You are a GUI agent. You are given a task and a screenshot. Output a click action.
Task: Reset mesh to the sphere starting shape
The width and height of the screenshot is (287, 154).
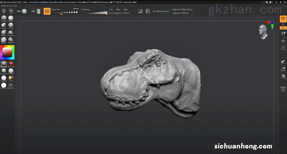pos(24,11)
